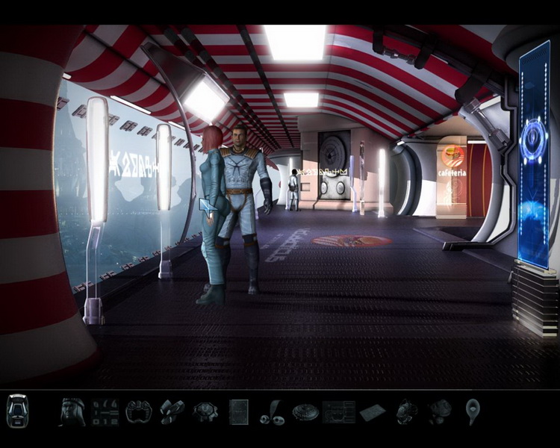Viewport: 560px width, 448px height.
Task: Select the gear-shaped badge inventory item
Action: [x=205, y=411]
